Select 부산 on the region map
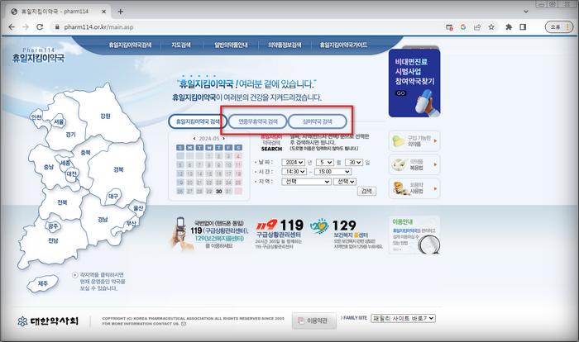This screenshot has height=342, width=579. click(x=131, y=223)
